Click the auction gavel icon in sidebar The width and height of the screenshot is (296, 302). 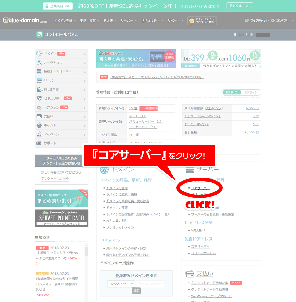click(39, 63)
